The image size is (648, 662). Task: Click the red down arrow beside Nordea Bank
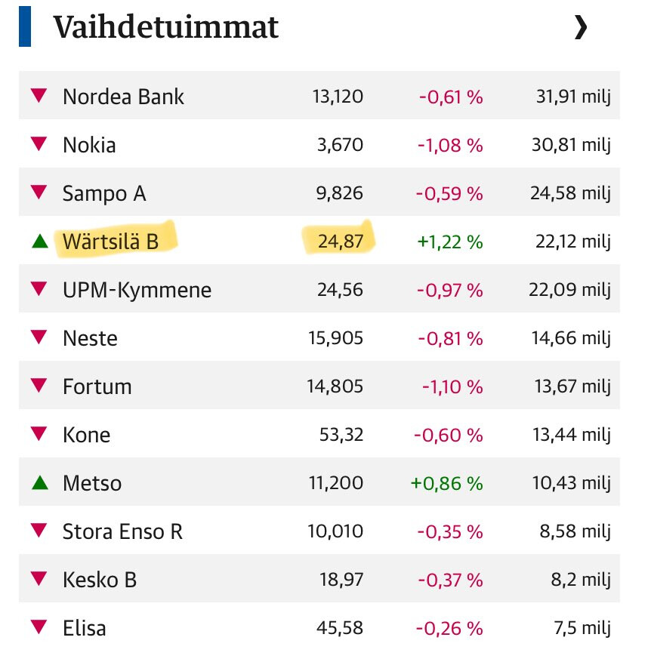tap(39, 96)
